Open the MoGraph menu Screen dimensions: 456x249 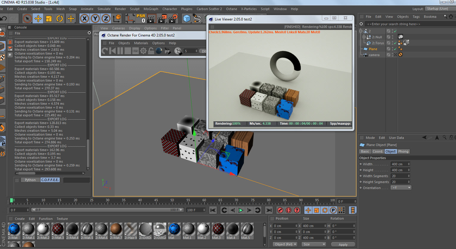[151, 9]
